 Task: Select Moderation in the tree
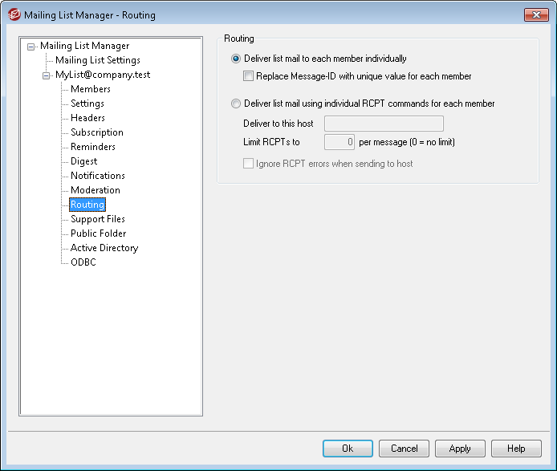95,190
